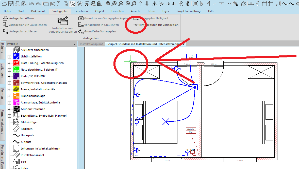Toggle Vorlageplan in Graustufen

[101, 25]
